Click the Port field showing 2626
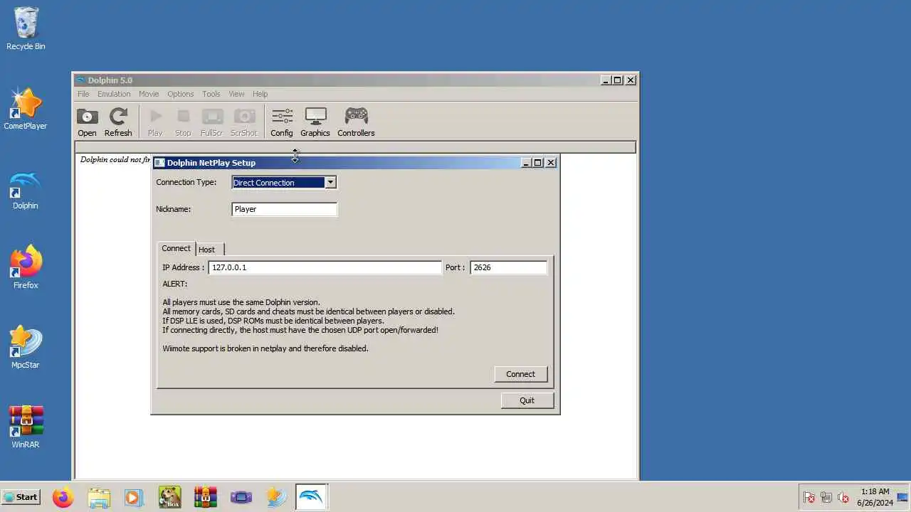 pyautogui.click(x=508, y=267)
